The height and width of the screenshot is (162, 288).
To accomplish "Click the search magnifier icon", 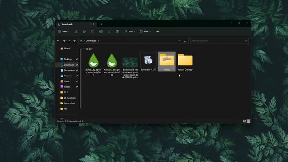I will point(245,41).
